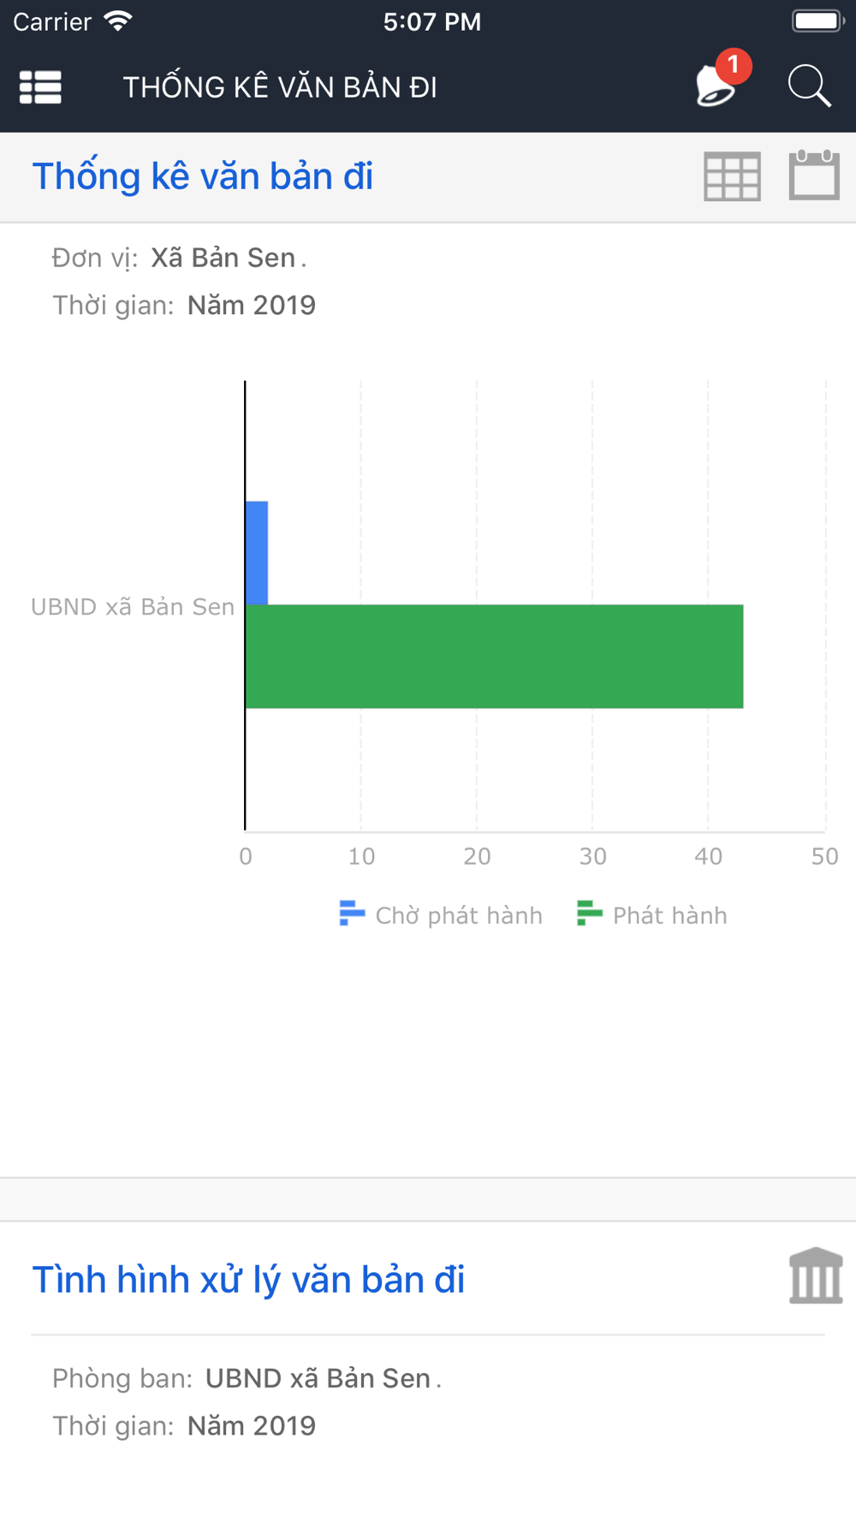Tap the green Phát hành bar

[494, 657]
